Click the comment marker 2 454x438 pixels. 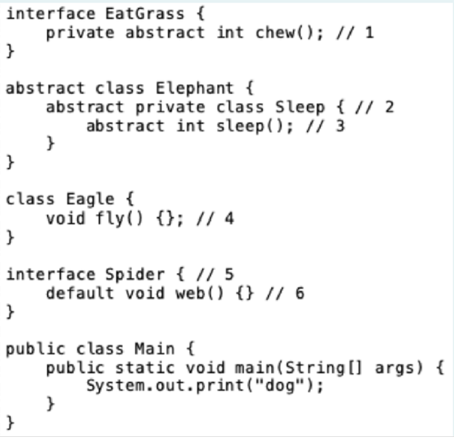click(375, 107)
